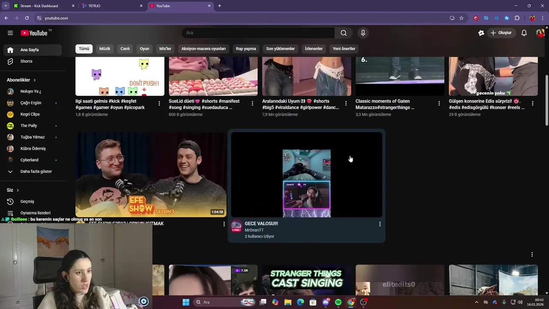Image resolution: width=549 pixels, height=309 pixels.
Task: Open options for Aralarındaki Uyum short
Action: (x=346, y=103)
